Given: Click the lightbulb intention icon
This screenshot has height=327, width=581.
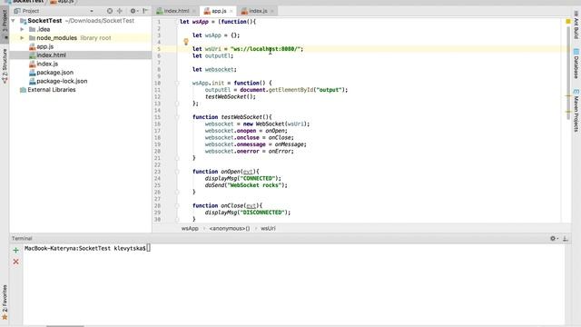Looking at the screenshot, I should click(x=186, y=42).
